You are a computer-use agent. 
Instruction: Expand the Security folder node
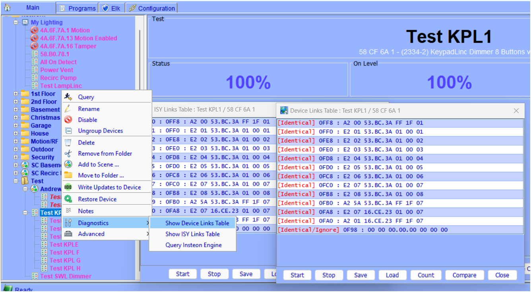point(16,158)
